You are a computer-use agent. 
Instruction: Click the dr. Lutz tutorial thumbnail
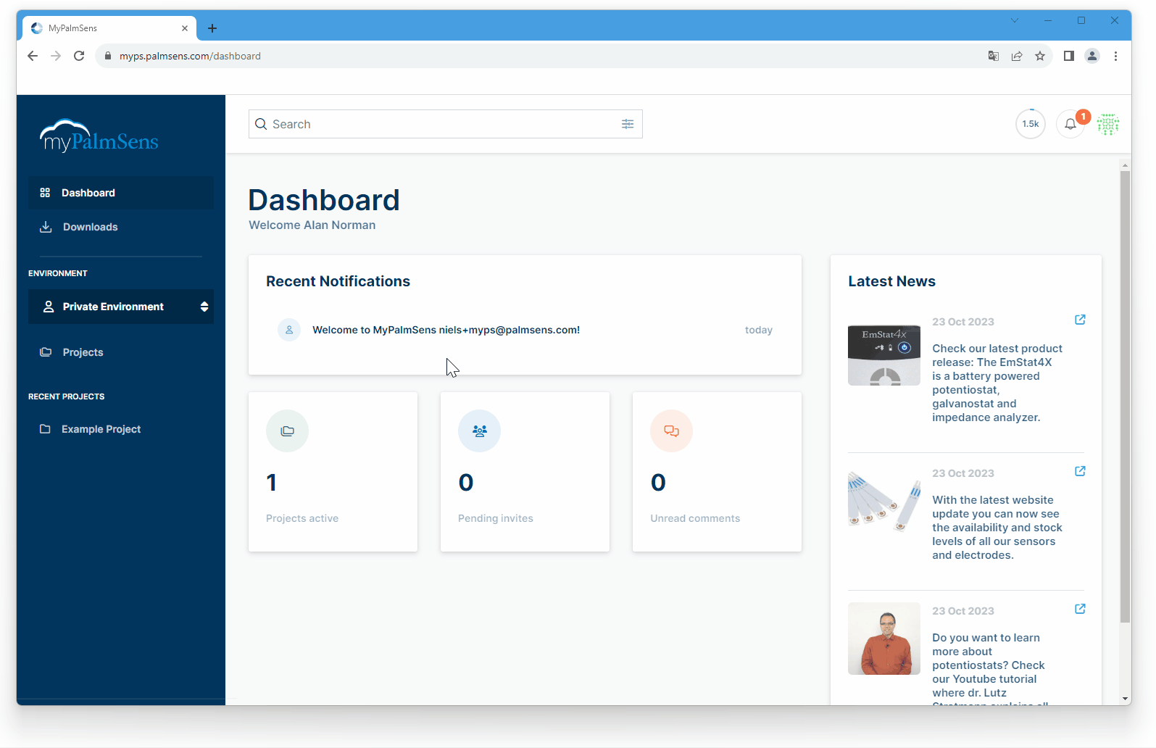tap(884, 639)
